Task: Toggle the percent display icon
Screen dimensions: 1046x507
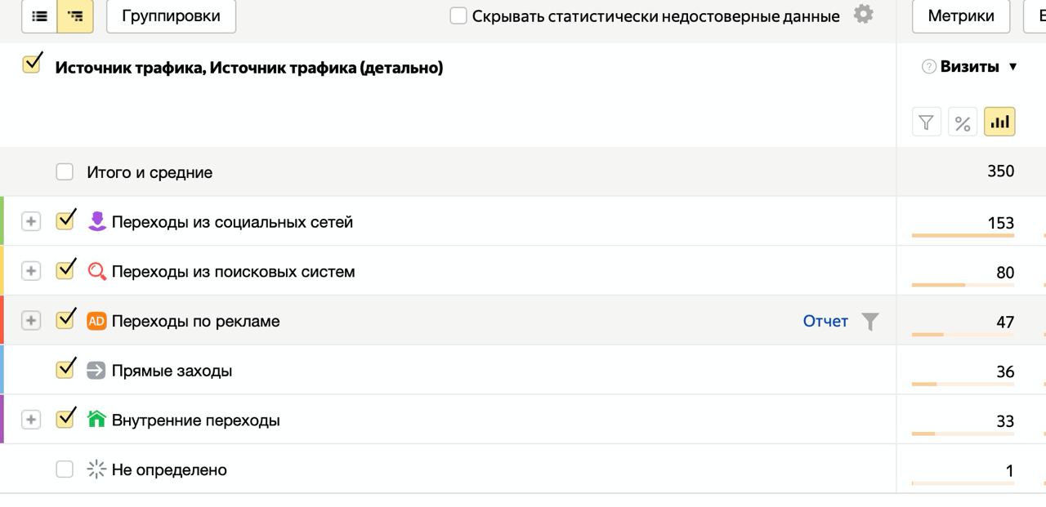Action: pos(963,122)
